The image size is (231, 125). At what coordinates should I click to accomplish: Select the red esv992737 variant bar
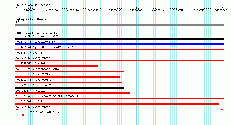click(x=73, y=93)
